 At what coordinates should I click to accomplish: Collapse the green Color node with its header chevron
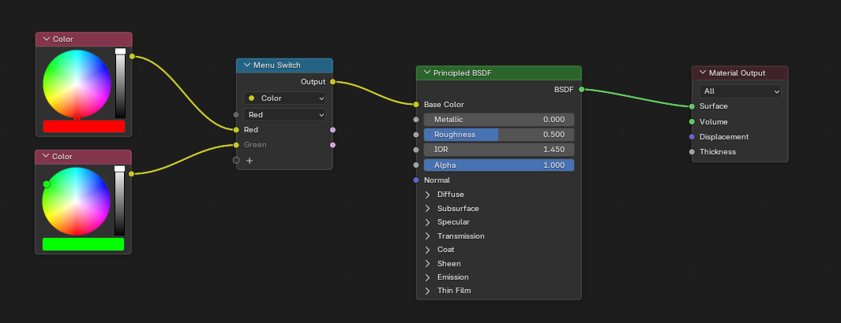(46, 157)
